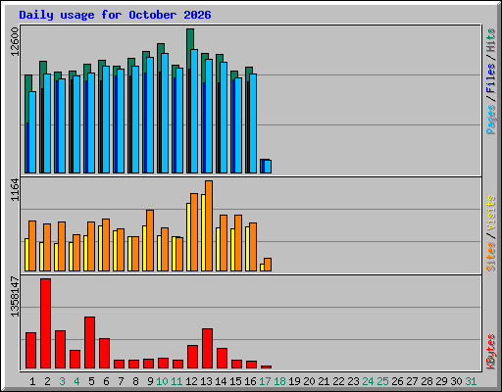502x392 pixels.
Task: Click the short cyan Pages bar for day 17
Action: pos(268,167)
